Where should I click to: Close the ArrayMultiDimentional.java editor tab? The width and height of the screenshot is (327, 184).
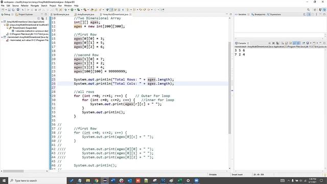click(x=130, y=14)
